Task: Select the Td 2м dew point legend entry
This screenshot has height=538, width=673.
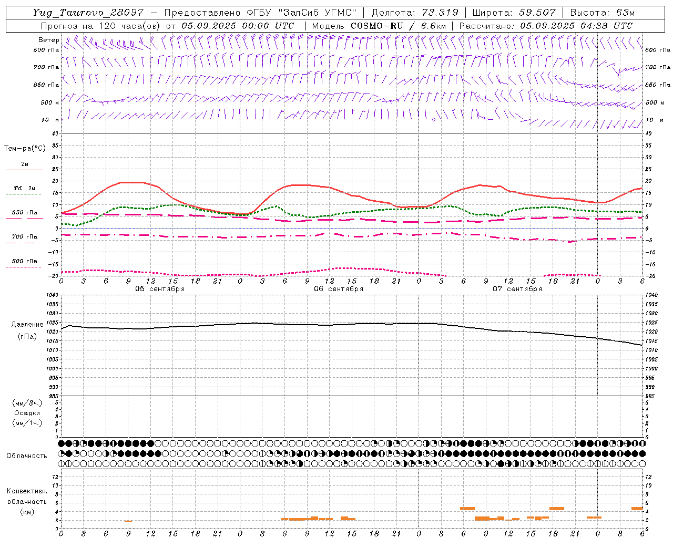Action: click(x=25, y=188)
